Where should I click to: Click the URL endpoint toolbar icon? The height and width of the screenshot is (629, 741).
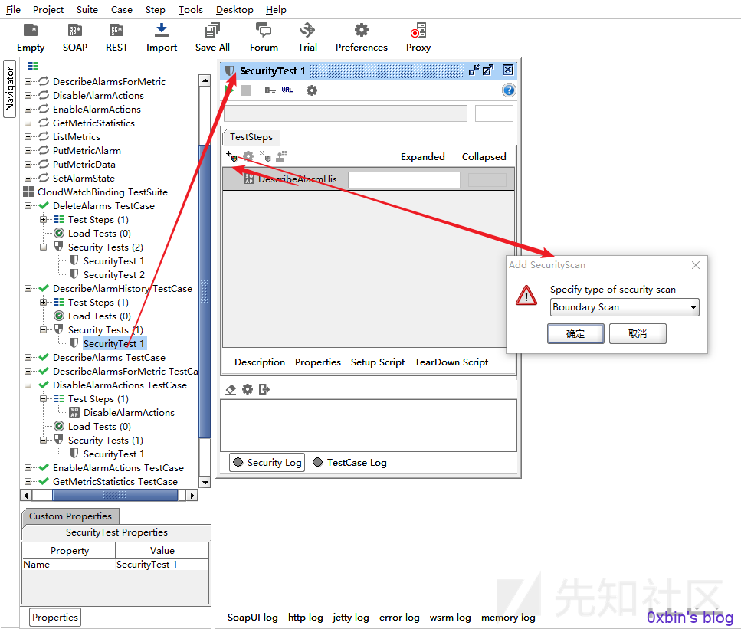287,90
